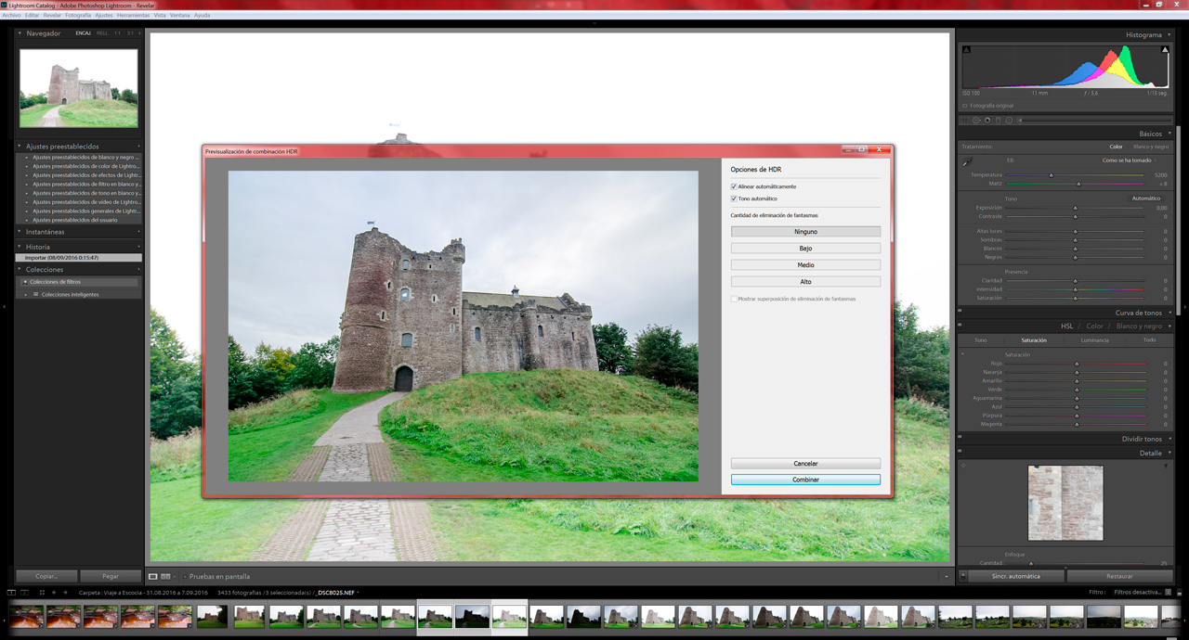The width and height of the screenshot is (1189, 640).
Task: Select the white balance eyedropper tool
Action: [967, 161]
